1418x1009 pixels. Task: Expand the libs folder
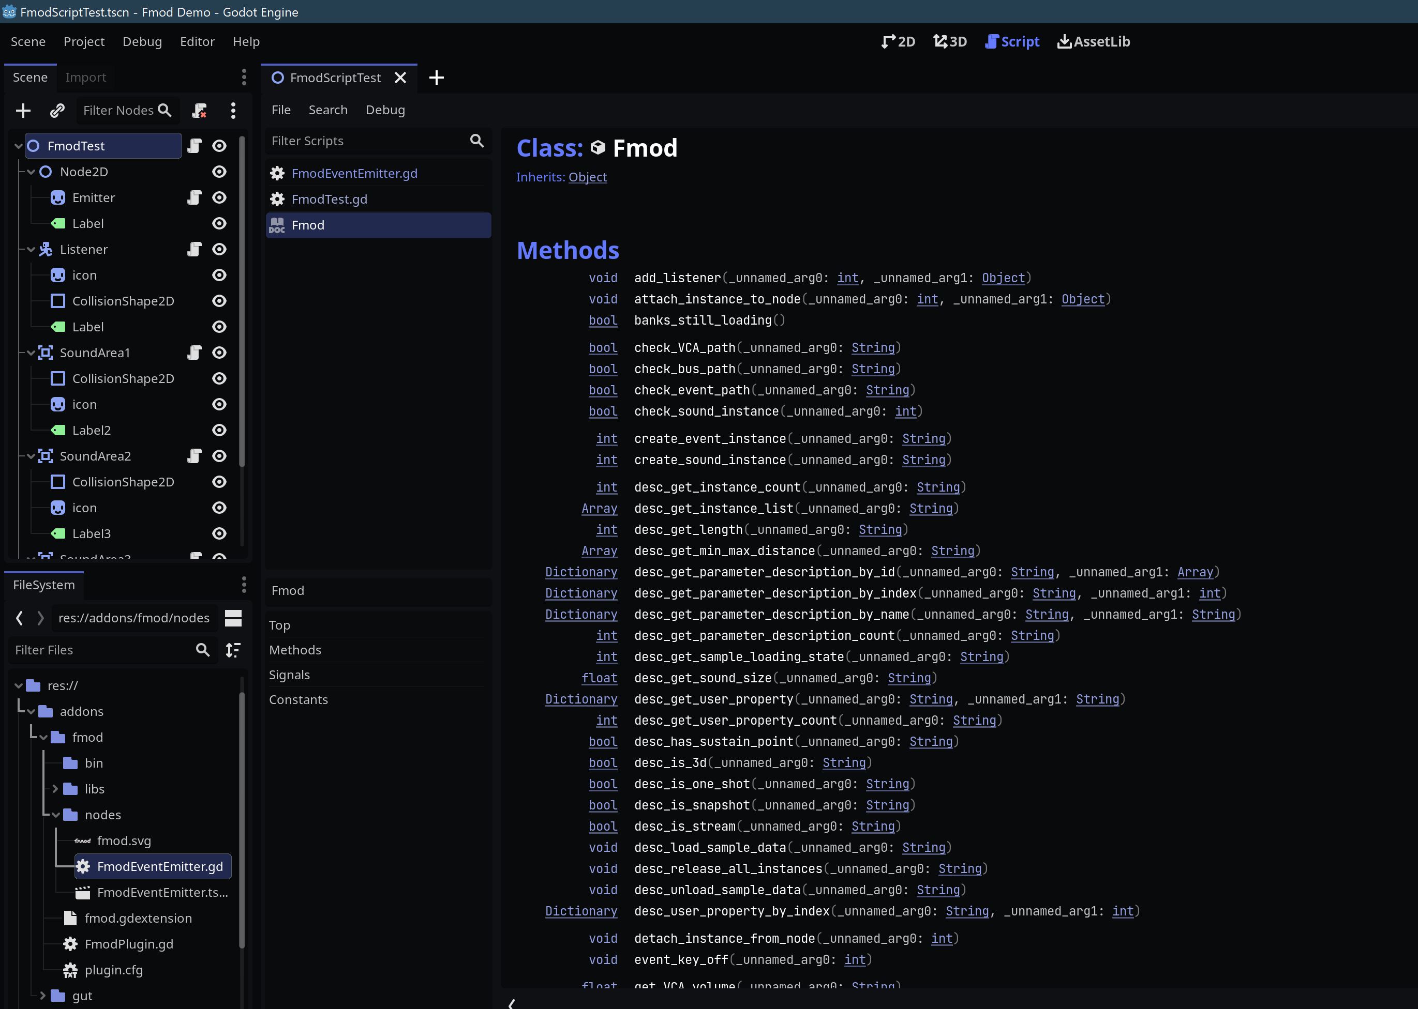[55, 789]
